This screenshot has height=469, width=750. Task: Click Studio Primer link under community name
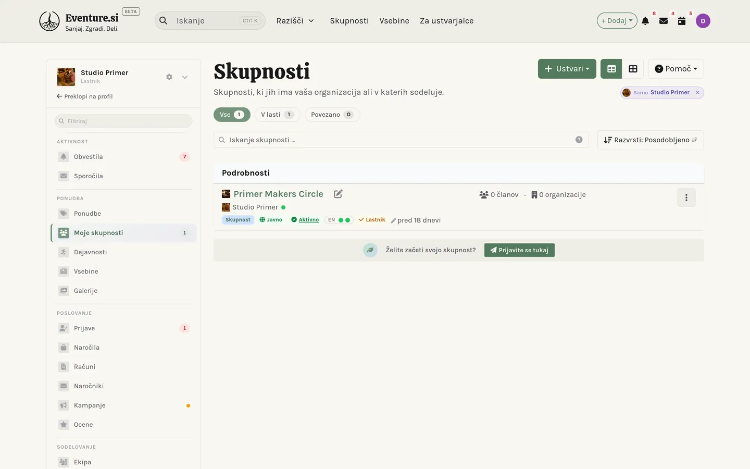pos(255,207)
